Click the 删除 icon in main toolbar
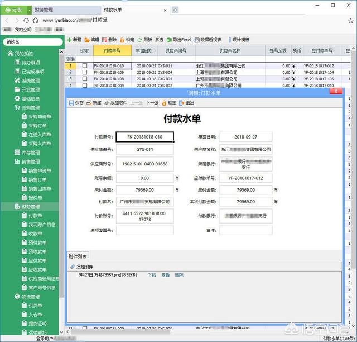357x342 pixels. 104,40
